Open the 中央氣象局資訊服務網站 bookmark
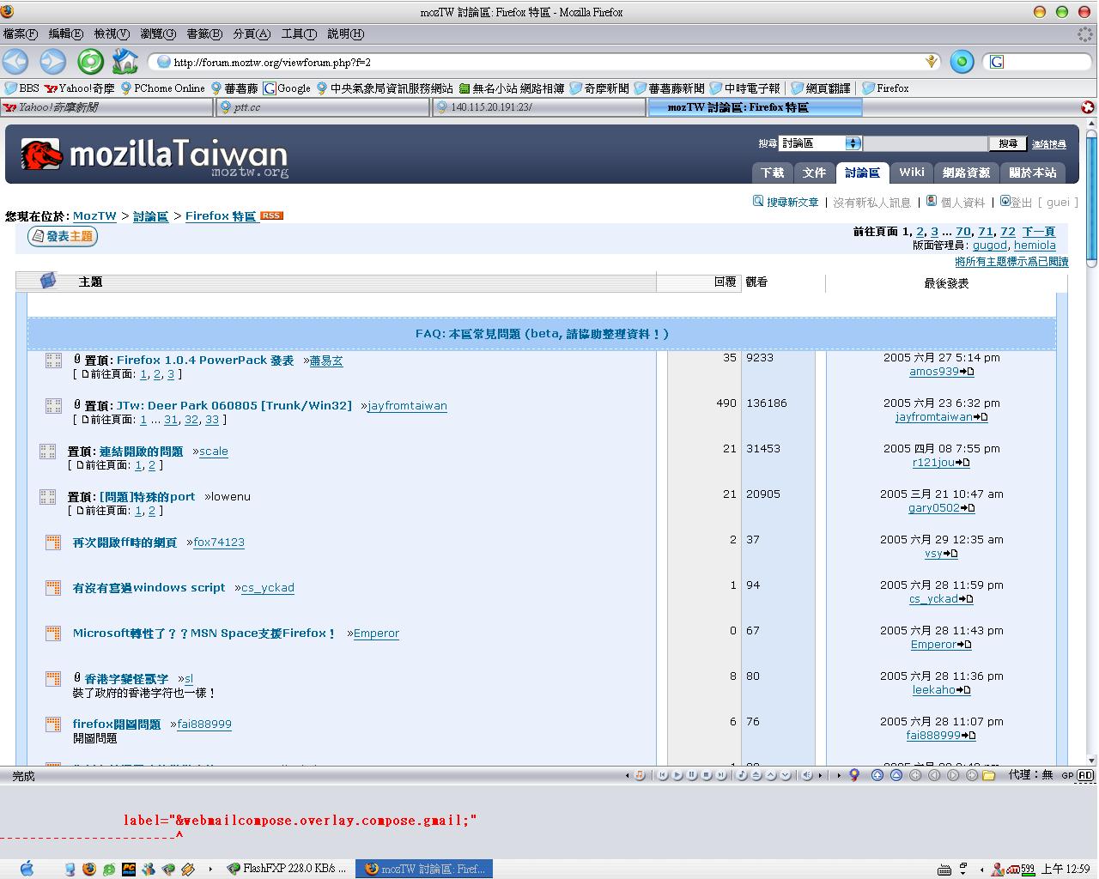Screen dimensions: 1099x879 [385, 88]
